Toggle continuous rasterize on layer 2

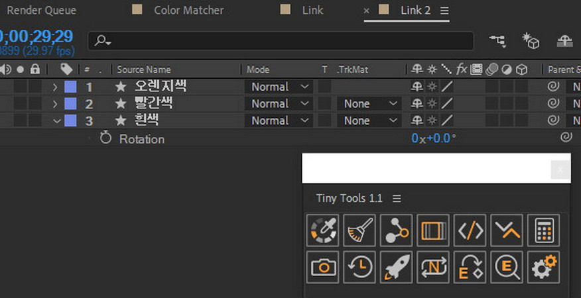pos(432,104)
